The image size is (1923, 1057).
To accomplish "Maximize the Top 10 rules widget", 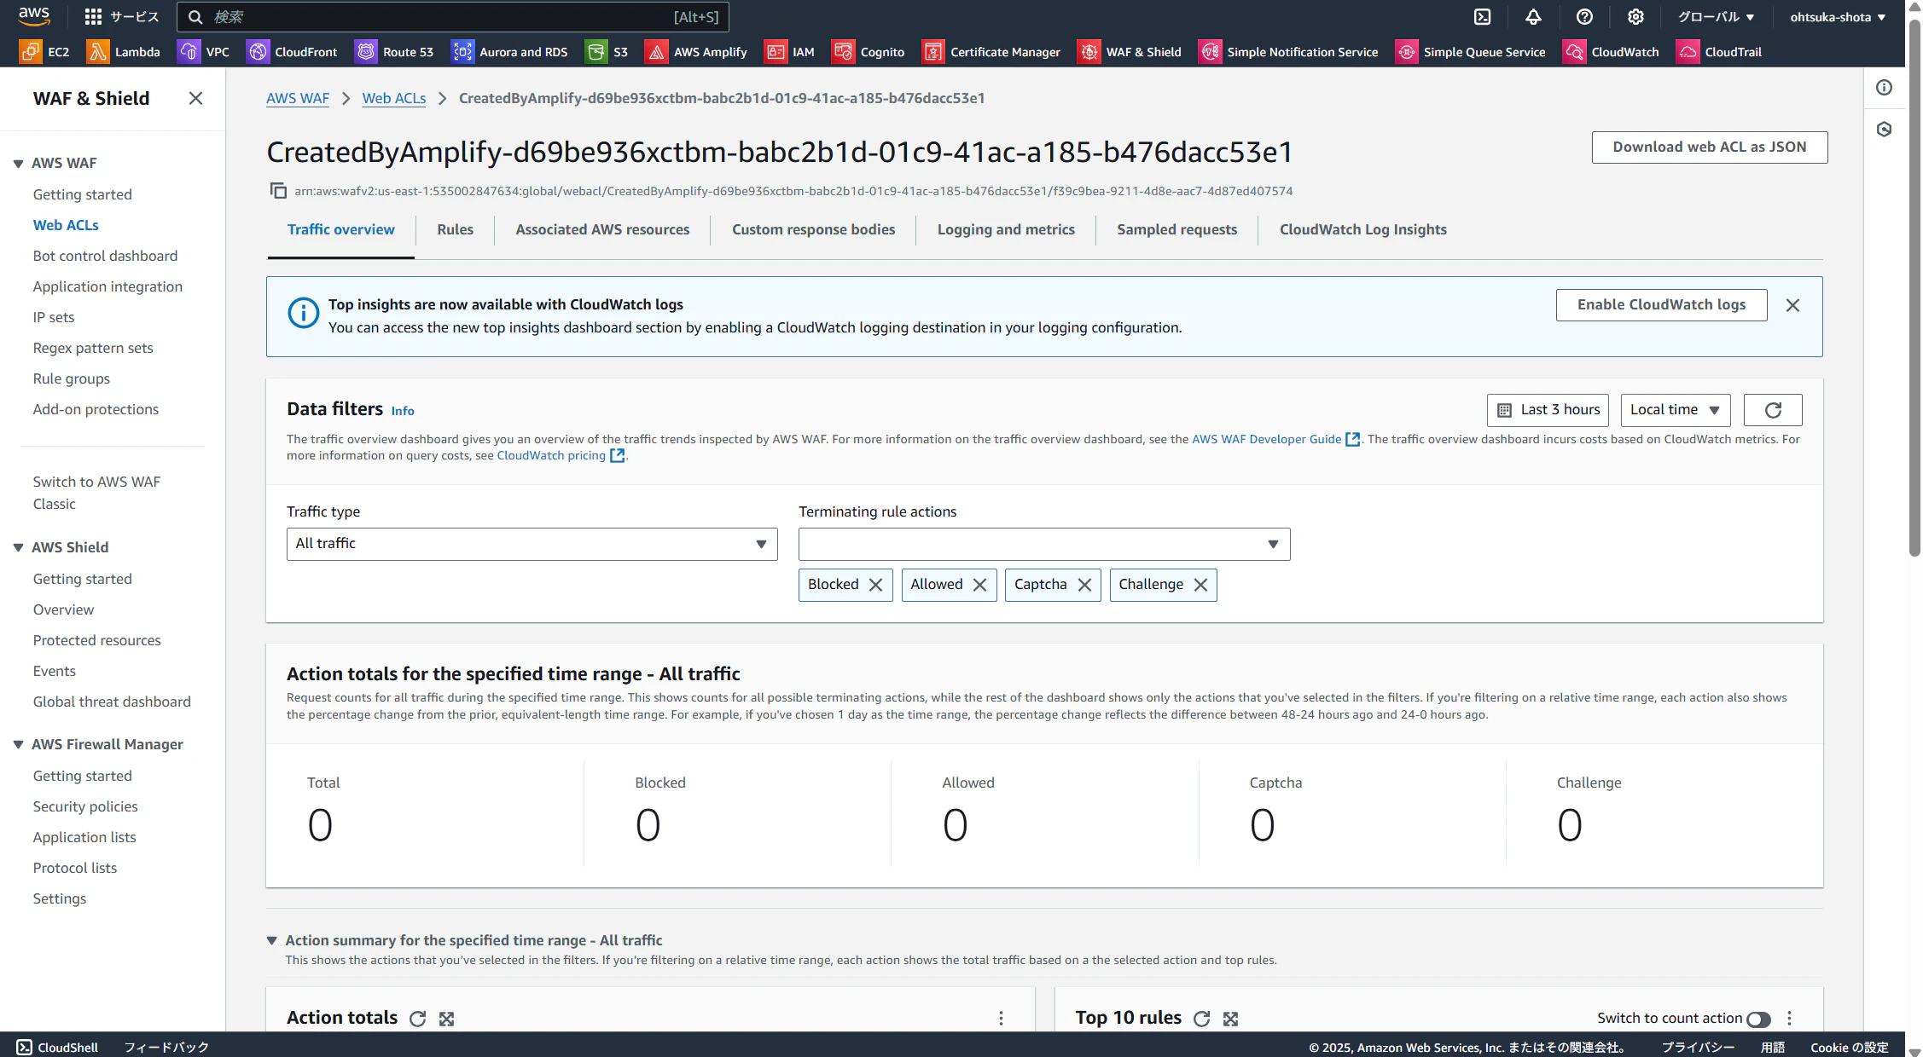I will tap(1230, 1019).
